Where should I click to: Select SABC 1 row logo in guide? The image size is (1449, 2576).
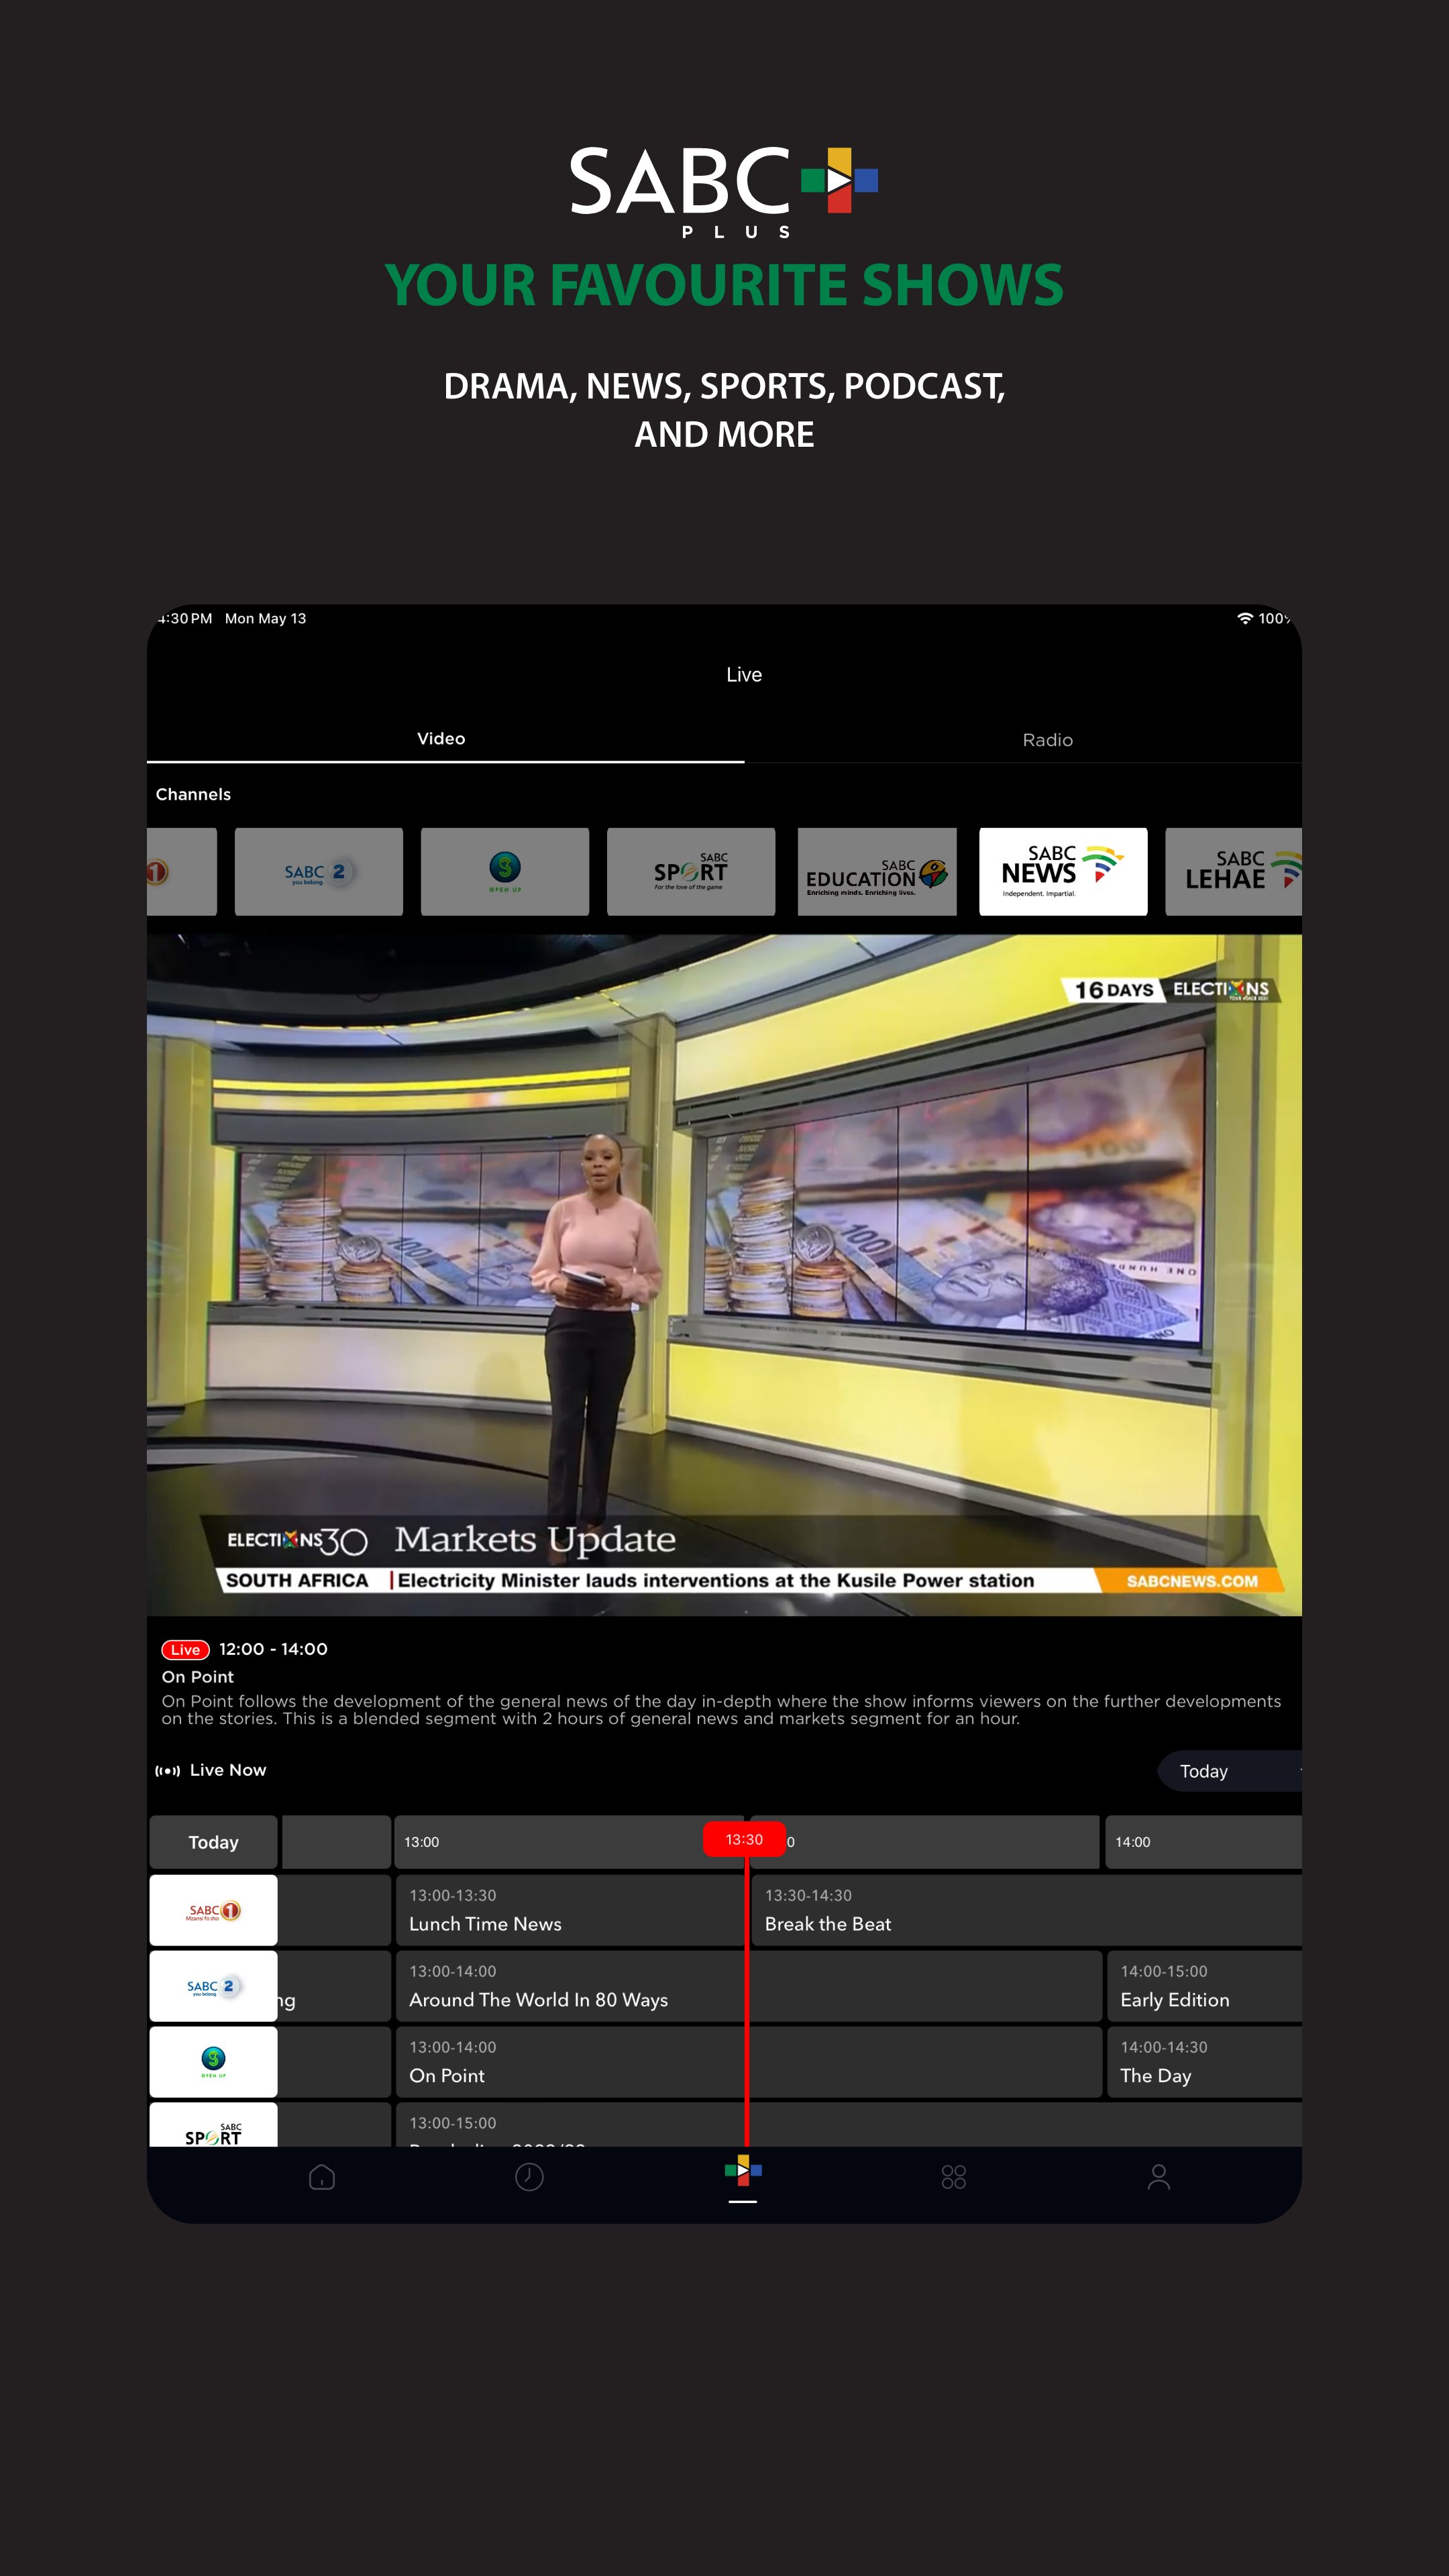click(x=213, y=1911)
